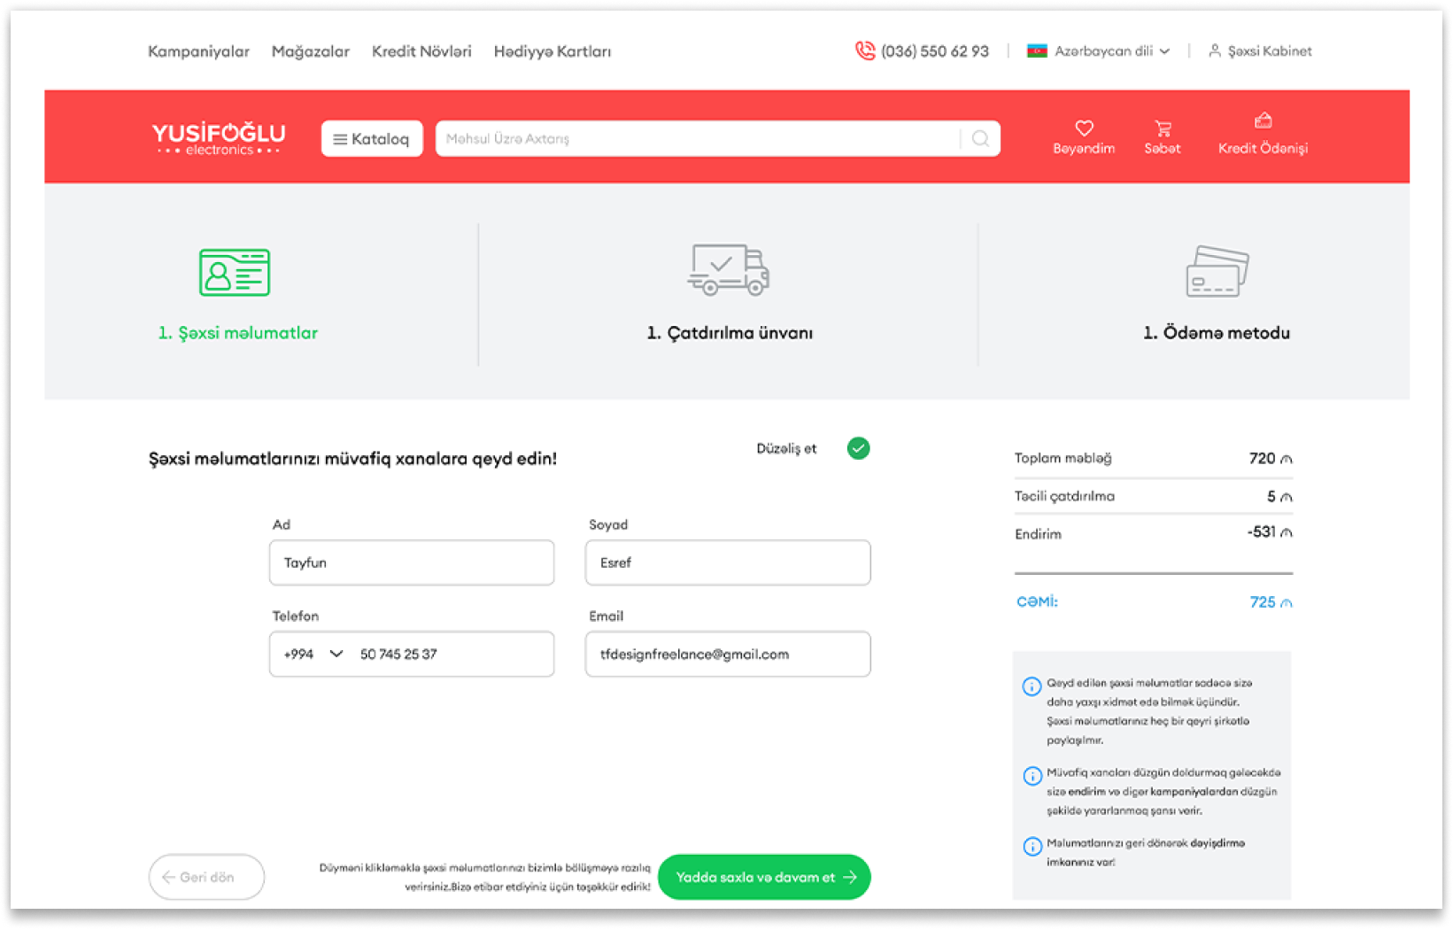Click the Geri dön button
Image resolution: width=1453 pixels, height=930 pixels.
coord(206,877)
